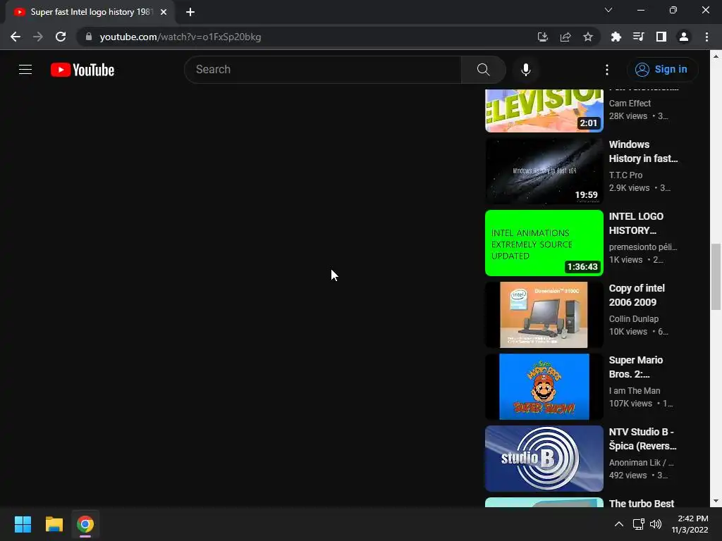Screen dimensions: 722x541
Task: Open the YouTube guide hamburger menu
Action: point(25,70)
